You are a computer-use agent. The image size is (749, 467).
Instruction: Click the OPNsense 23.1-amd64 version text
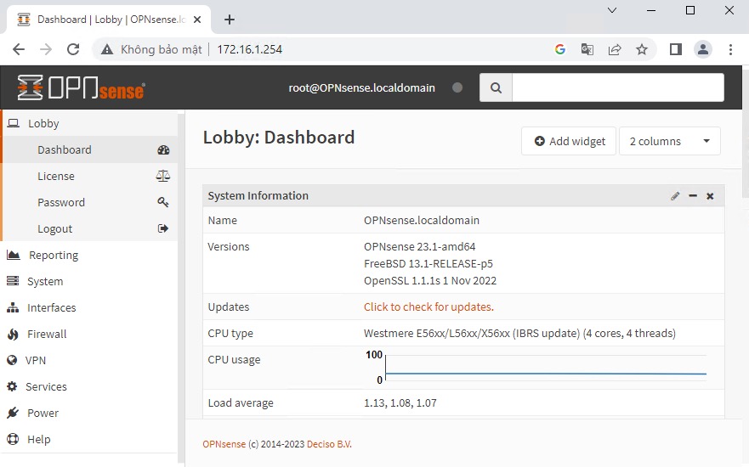tap(419, 246)
